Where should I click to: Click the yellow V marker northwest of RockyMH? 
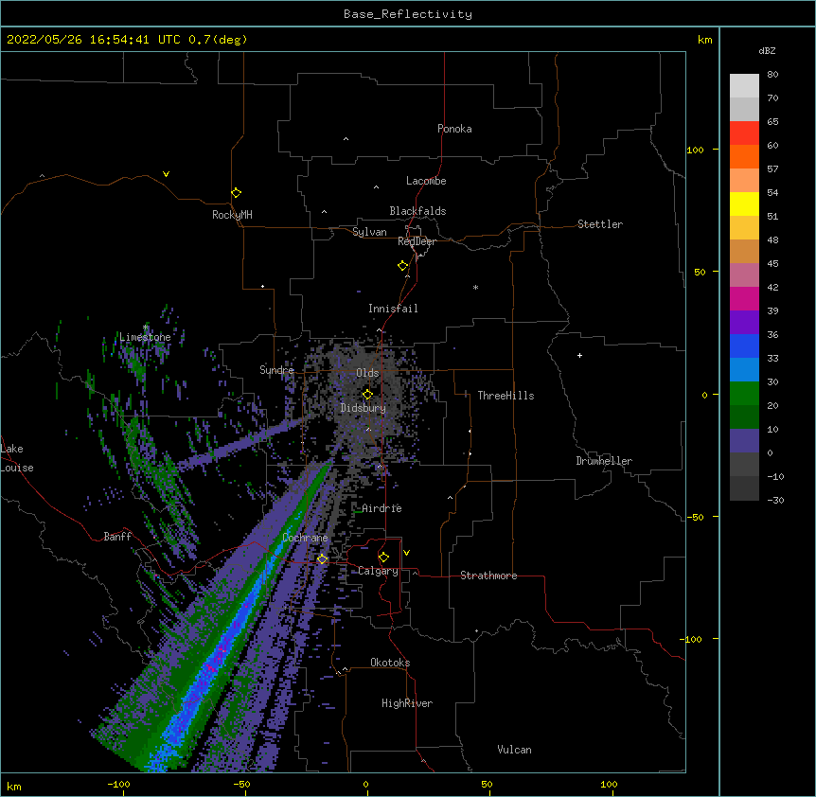(x=166, y=174)
